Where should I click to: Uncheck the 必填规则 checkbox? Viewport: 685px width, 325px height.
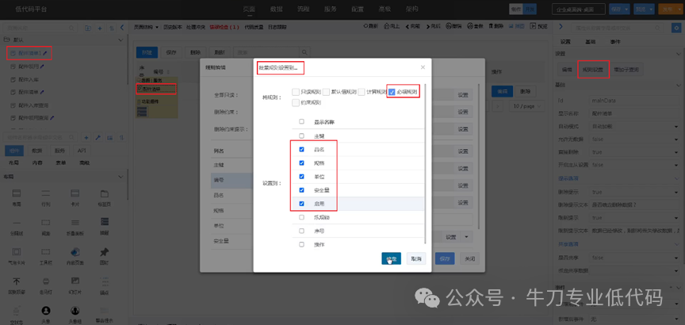point(392,92)
